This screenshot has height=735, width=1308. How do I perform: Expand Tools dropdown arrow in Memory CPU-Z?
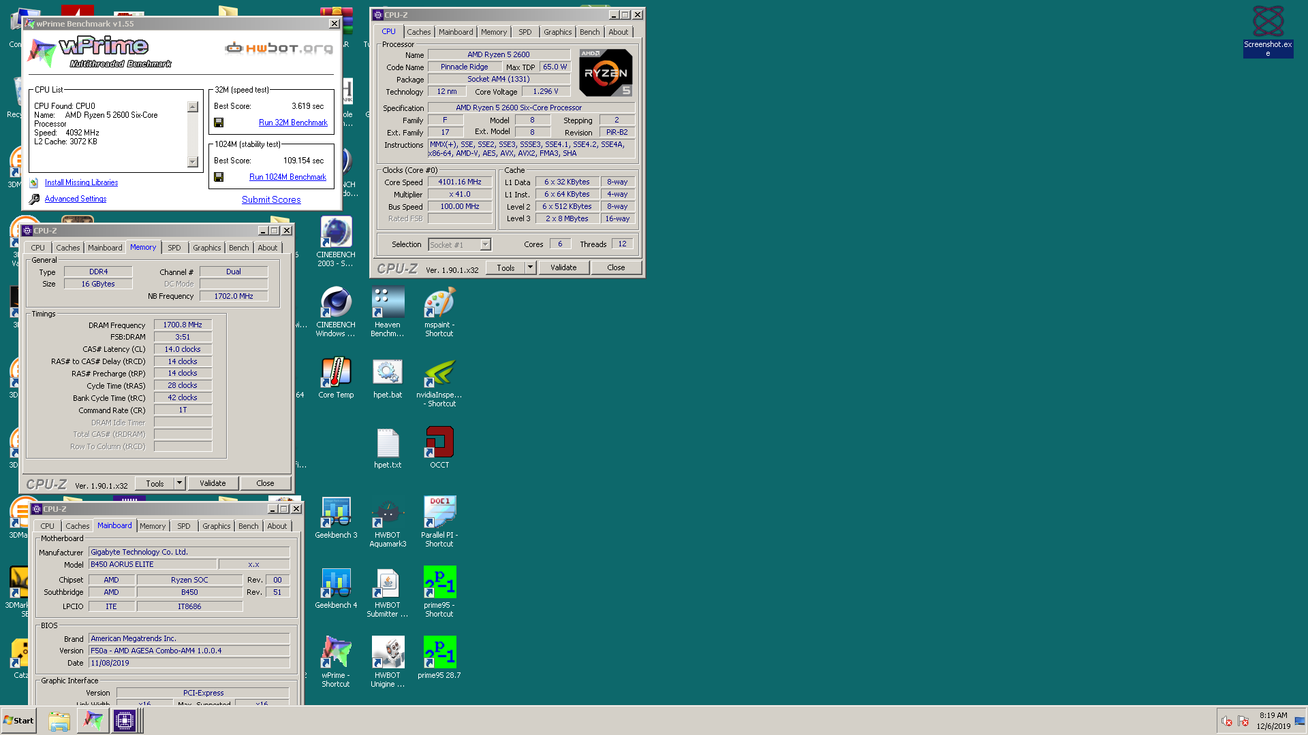click(x=179, y=483)
